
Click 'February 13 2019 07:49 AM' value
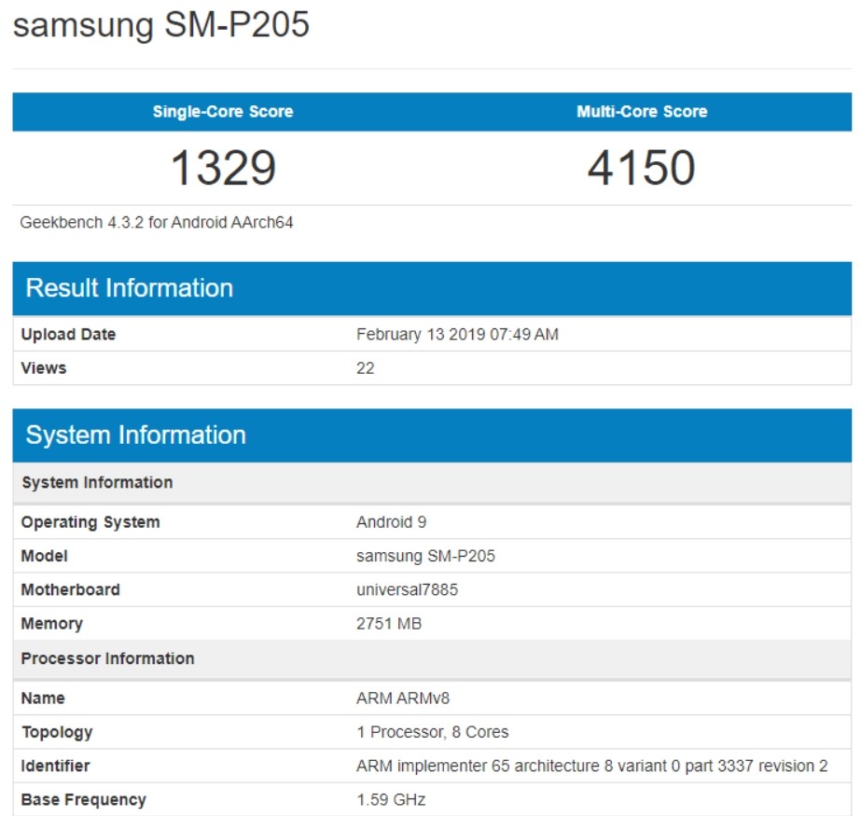pos(457,335)
